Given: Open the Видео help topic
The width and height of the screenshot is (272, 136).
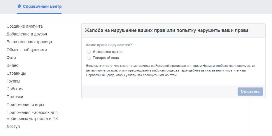Looking at the screenshot, I should pyautogui.click(x=13, y=65).
